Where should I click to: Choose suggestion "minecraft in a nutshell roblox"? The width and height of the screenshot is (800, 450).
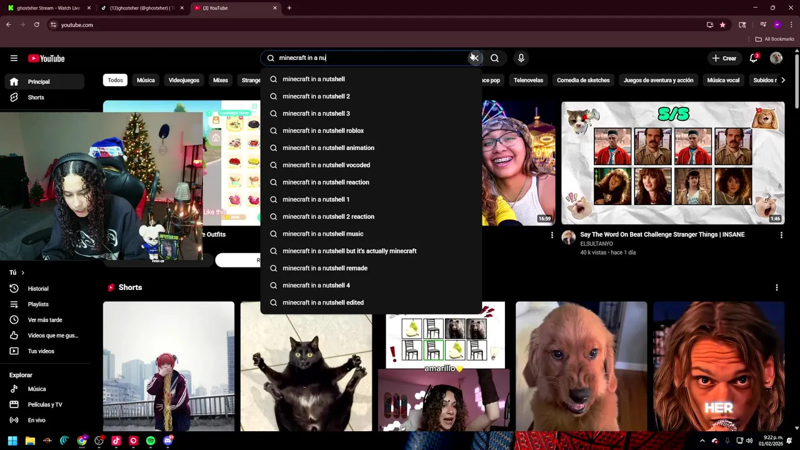371,131
